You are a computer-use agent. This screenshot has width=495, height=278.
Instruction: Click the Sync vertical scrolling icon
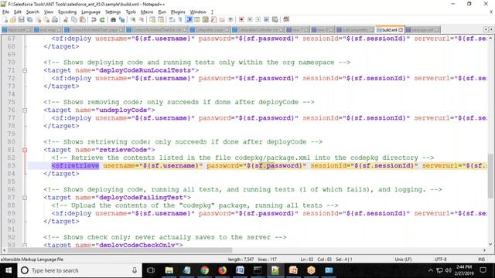pos(152,19)
